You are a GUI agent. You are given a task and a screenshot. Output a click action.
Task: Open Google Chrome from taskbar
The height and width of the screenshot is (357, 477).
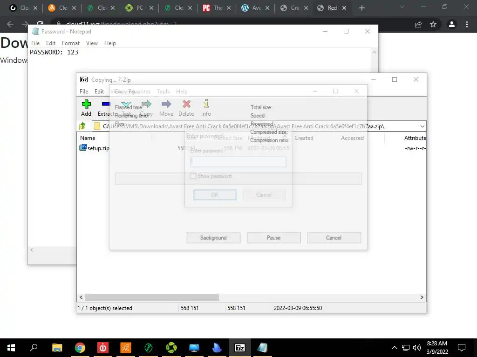coord(80,348)
